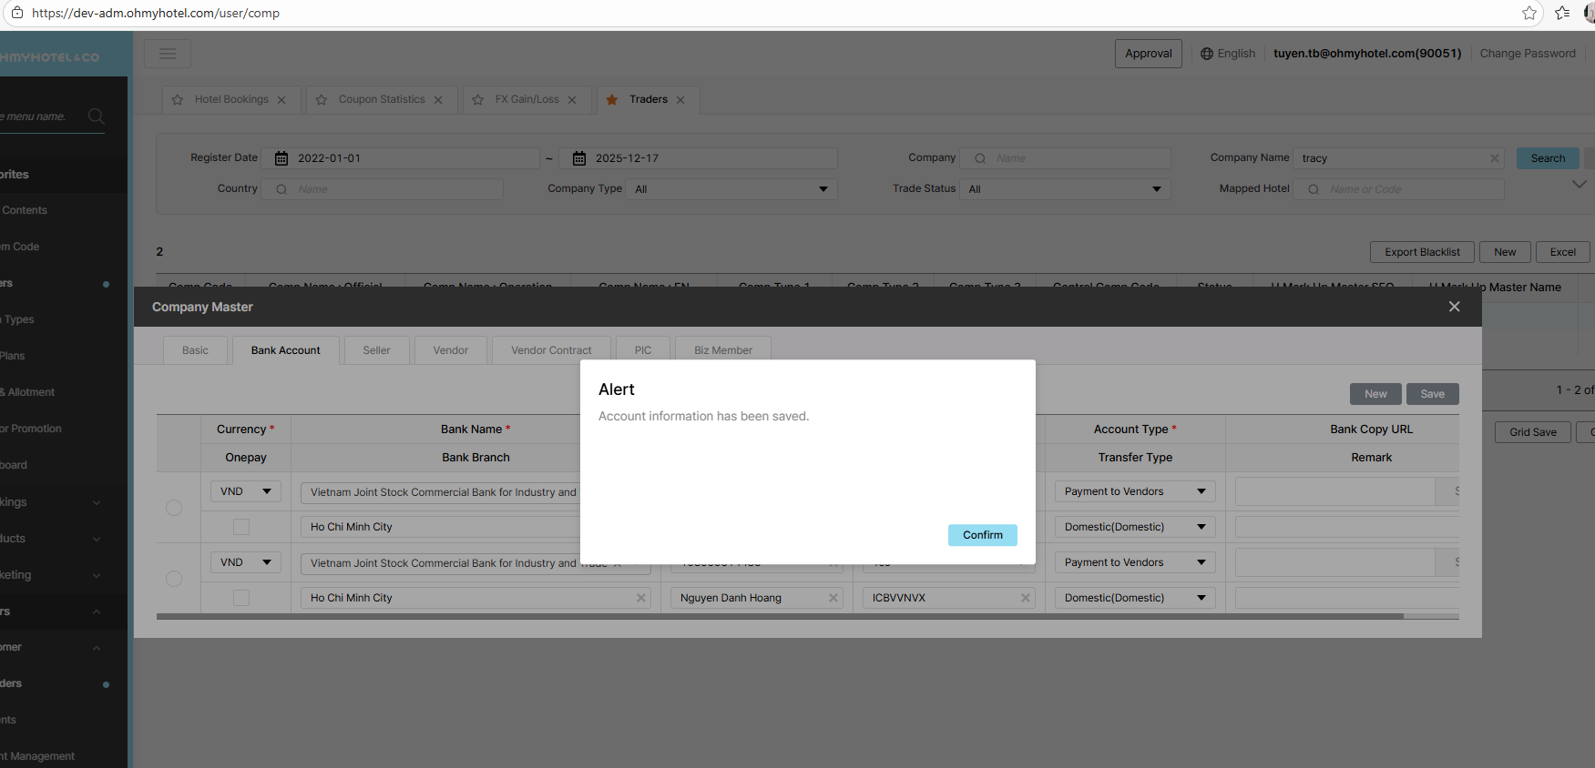
Task: Focus the Company search input field
Action: (x=1066, y=158)
